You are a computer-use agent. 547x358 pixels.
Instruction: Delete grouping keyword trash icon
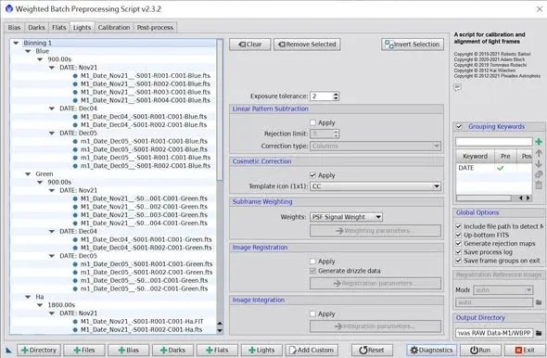539,185
